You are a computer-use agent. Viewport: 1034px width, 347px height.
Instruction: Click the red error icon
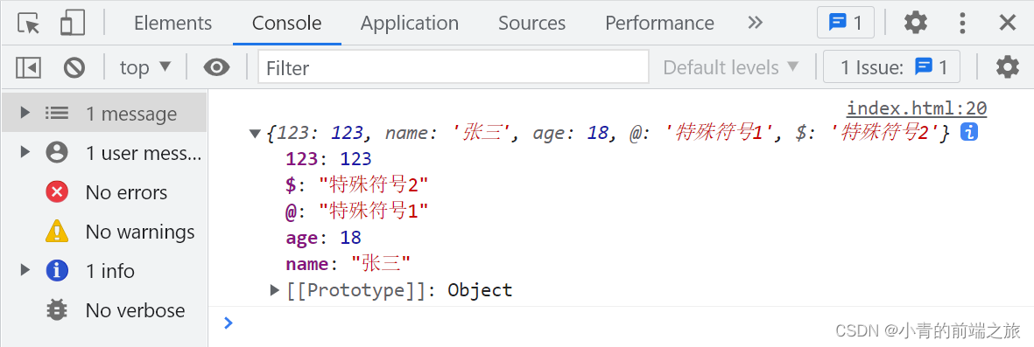point(57,192)
